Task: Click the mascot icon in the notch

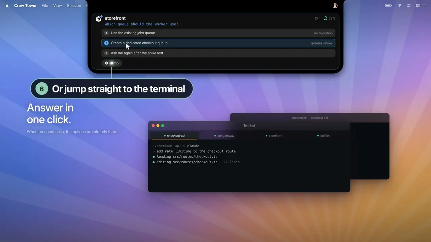Action: tap(335, 5)
